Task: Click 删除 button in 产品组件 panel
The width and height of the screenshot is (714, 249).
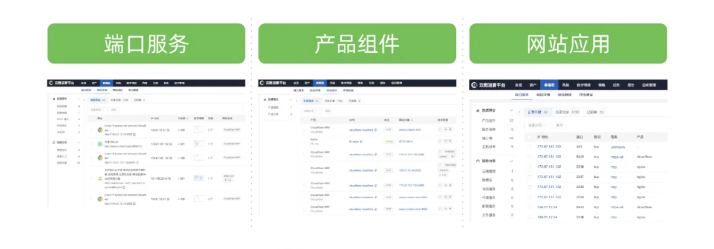Action: 327,110
